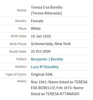The image size is (93, 100).
Task: Click the birth date 19 Jan 1925
Action: tap(41, 36)
